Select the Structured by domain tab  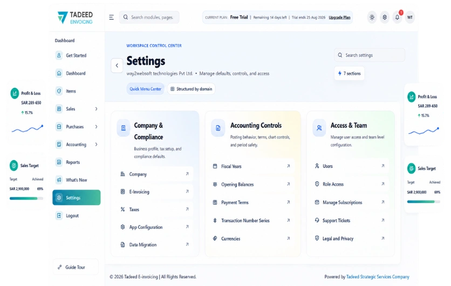pyautogui.click(x=192, y=89)
